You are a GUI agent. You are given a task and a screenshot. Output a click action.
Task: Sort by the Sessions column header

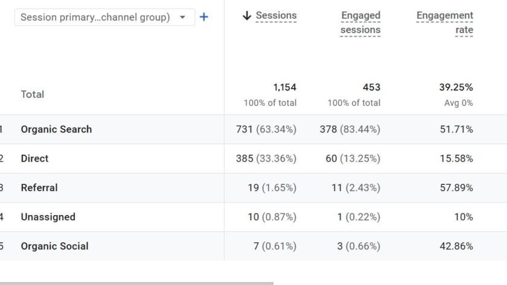tap(276, 16)
